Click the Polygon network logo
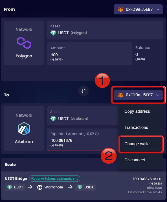The height and width of the screenshot is (202, 167). 24,43
